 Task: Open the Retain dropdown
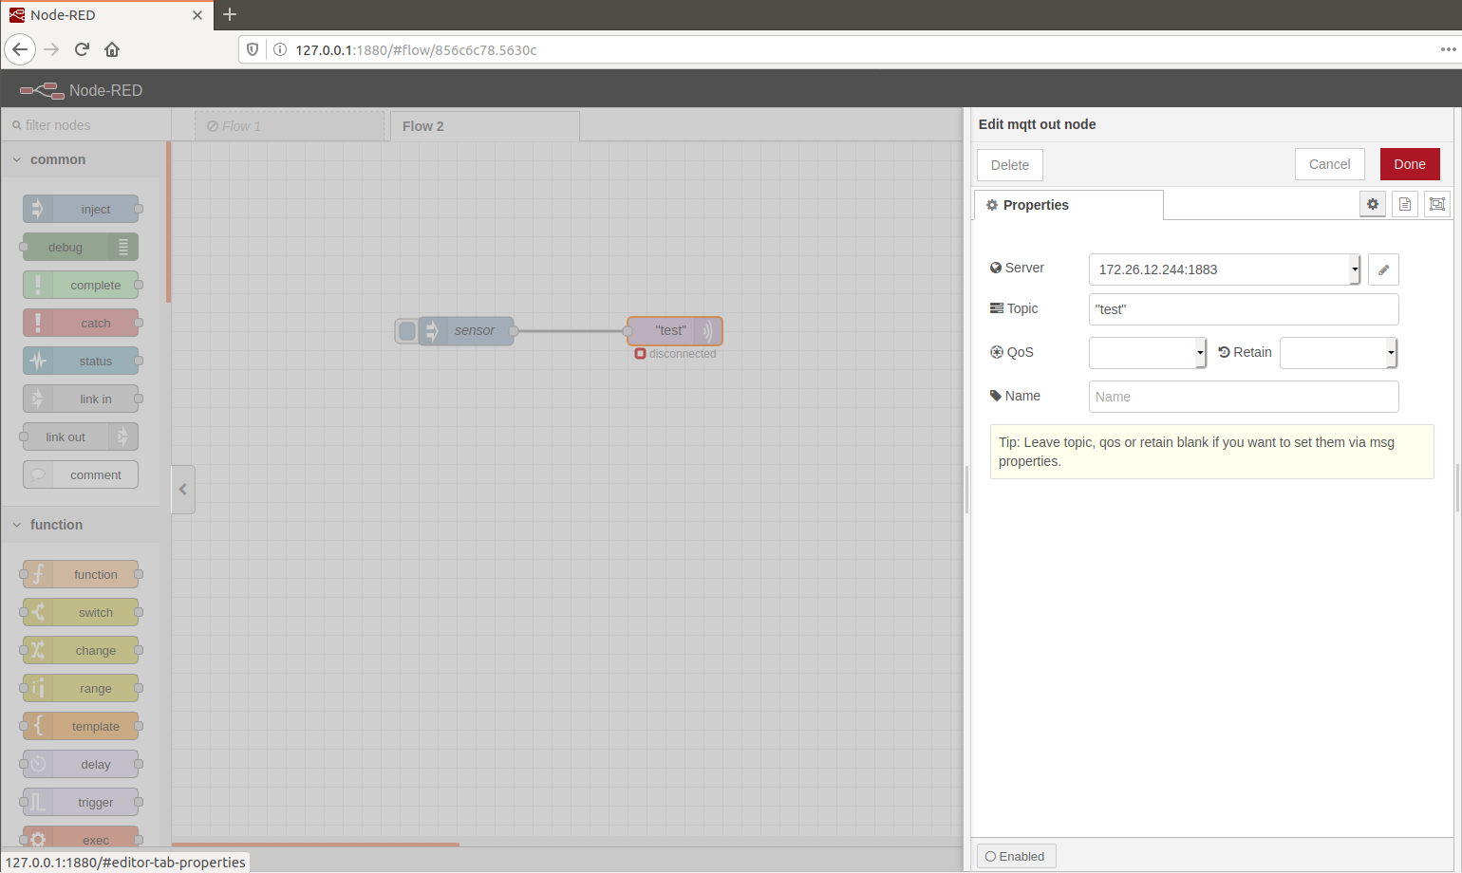click(x=1339, y=352)
